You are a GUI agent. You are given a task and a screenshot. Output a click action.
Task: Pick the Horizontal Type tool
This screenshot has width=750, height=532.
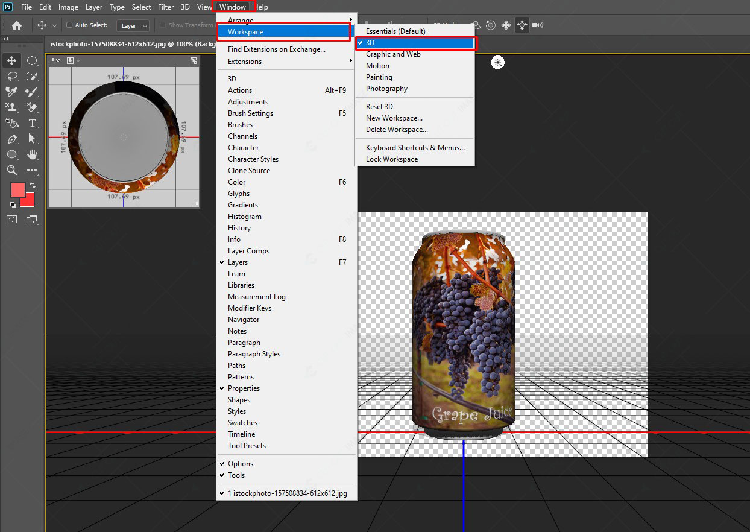click(x=33, y=123)
